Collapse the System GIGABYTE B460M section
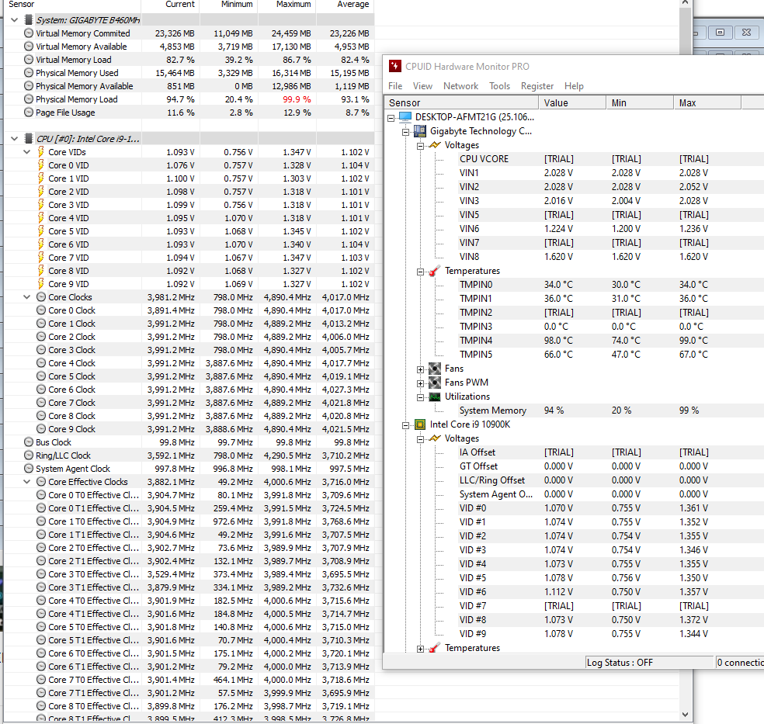This screenshot has width=764, height=724. tap(15, 20)
